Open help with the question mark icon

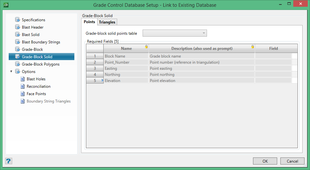pyautogui.click(x=9, y=161)
